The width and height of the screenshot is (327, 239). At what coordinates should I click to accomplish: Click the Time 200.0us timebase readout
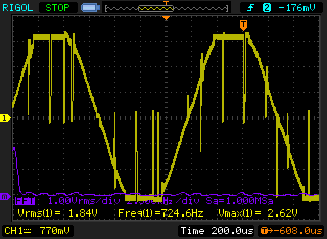click(216, 231)
